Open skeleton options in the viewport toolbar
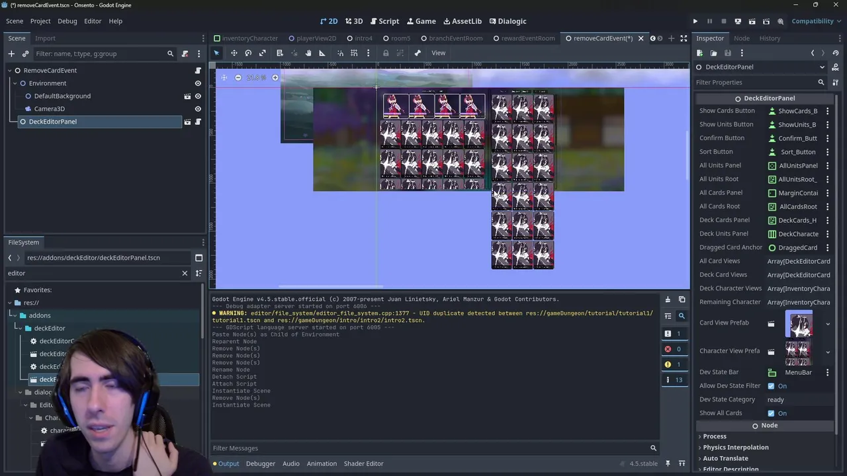 tap(418, 53)
